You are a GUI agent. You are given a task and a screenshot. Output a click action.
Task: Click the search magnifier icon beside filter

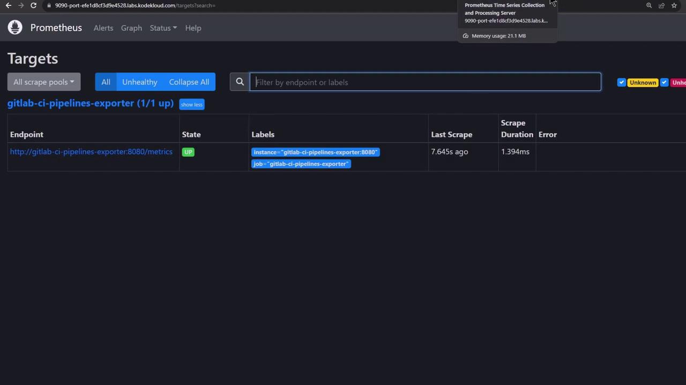point(240,82)
